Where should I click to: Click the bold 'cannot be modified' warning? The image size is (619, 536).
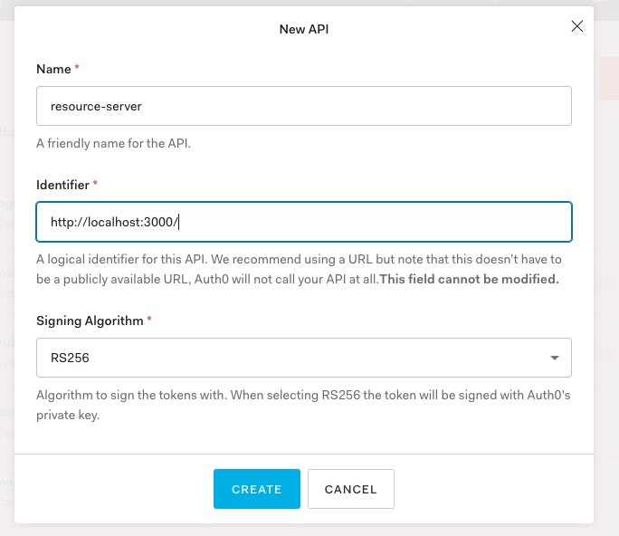(469, 279)
